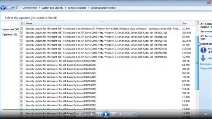The height and width of the screenshot is (119, 212).
Task: Open the More information link
Action: (206, 64)
